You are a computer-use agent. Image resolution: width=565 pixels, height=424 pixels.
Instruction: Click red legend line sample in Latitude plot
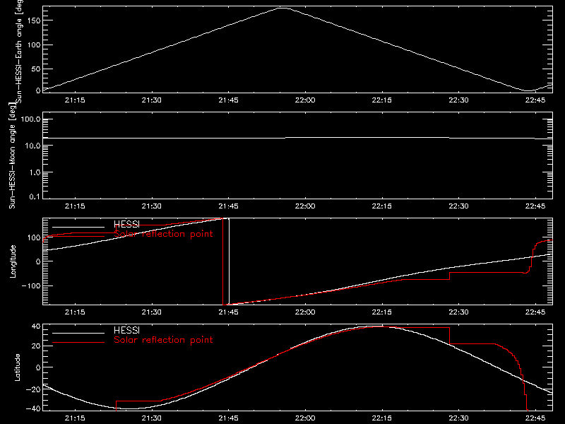pos(78,343)
